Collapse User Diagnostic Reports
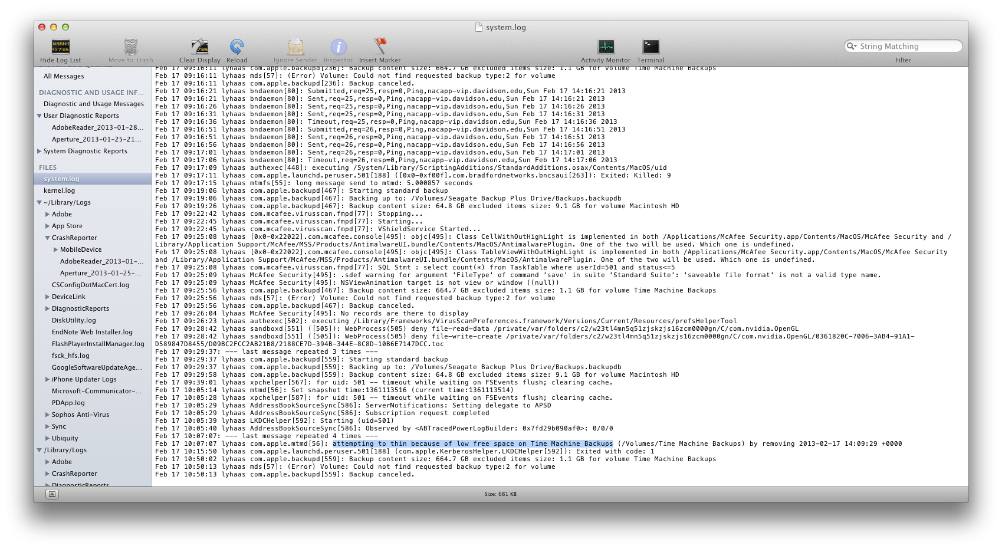 tap(40, 116)
